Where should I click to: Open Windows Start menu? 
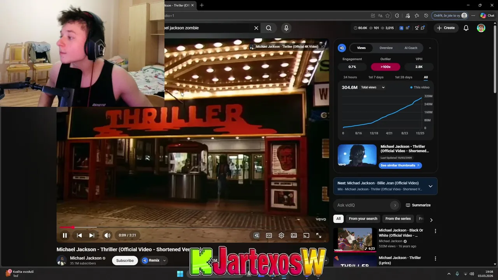(x=180, y=274)
